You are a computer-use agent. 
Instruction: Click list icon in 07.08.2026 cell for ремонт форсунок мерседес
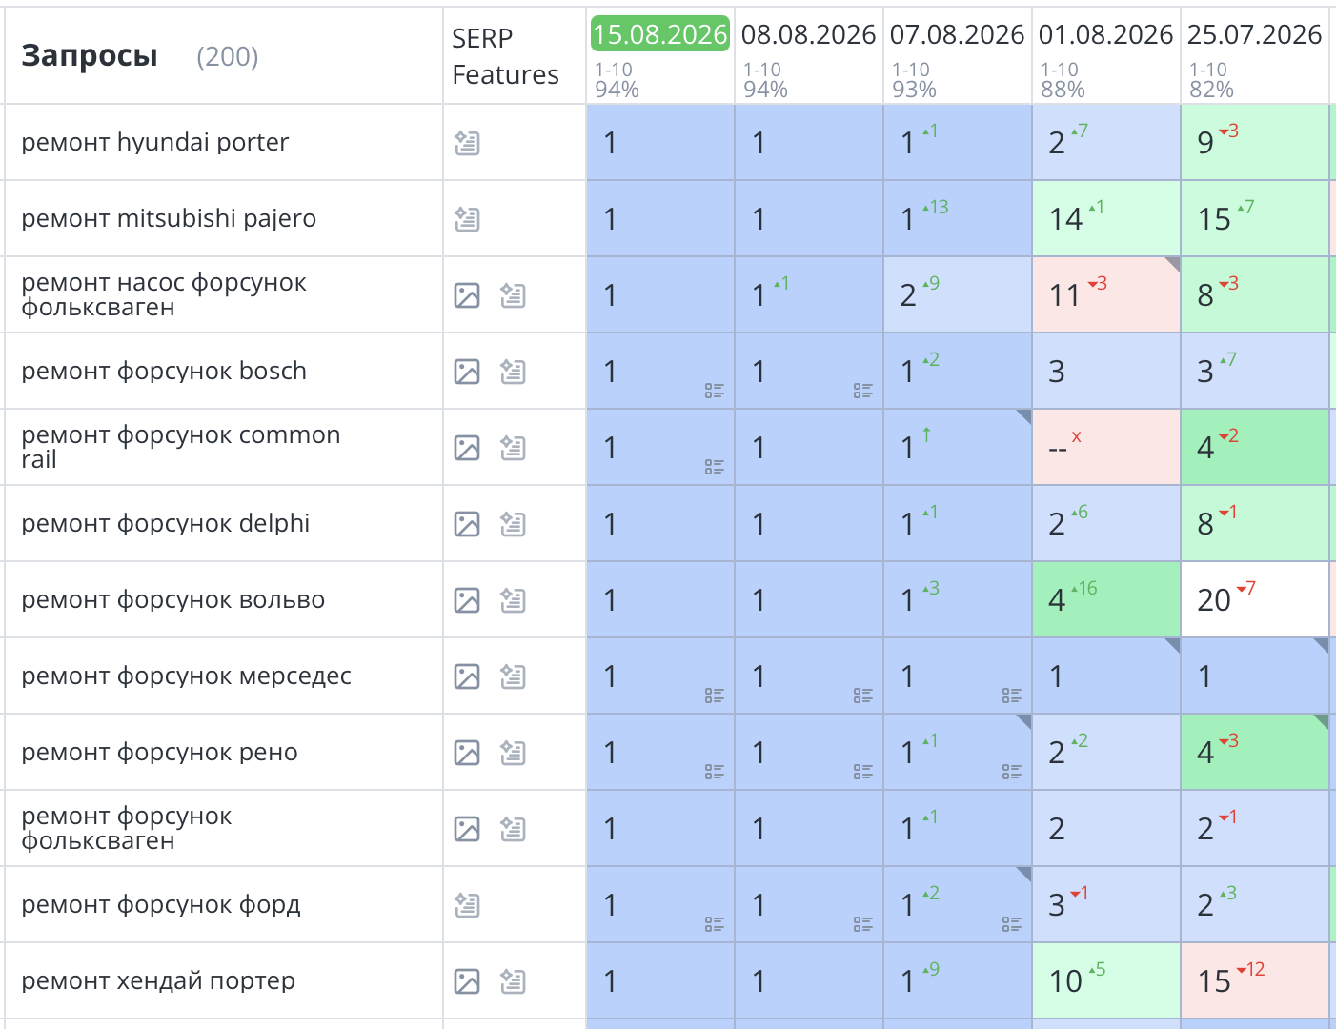pyautogui.click(x=1012, y=696)
